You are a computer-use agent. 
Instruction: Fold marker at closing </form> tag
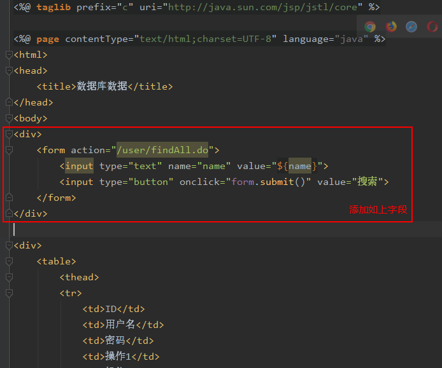pyautogui.click(x=9, y=198)
